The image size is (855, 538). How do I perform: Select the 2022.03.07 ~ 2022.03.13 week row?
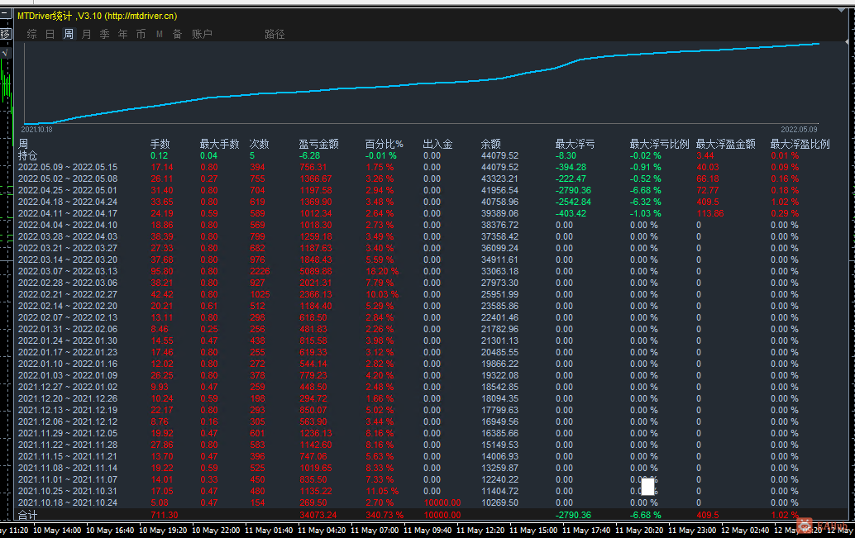68,271
